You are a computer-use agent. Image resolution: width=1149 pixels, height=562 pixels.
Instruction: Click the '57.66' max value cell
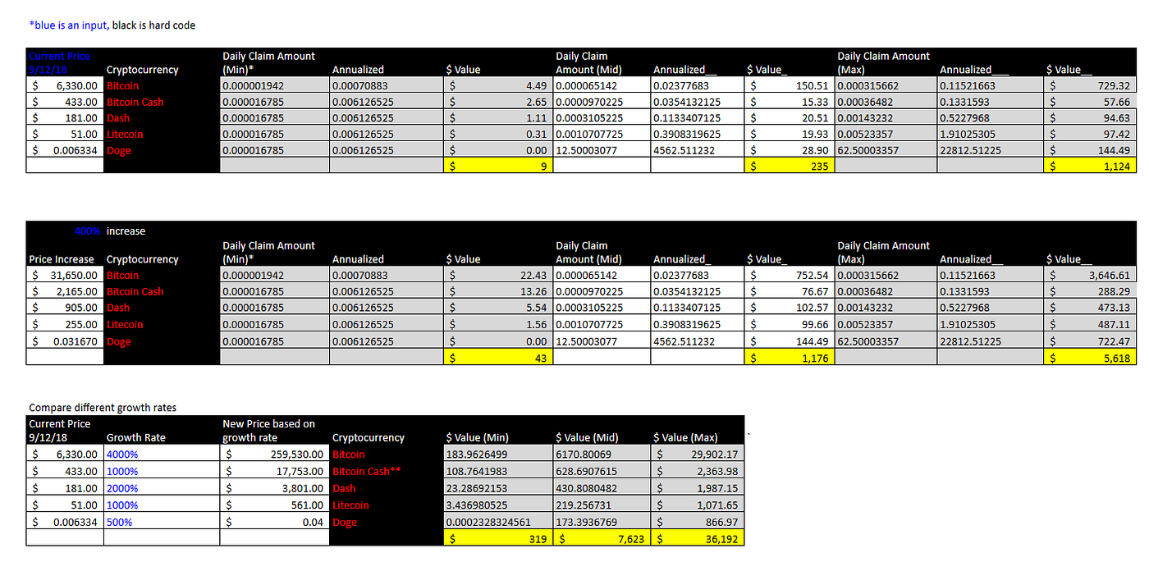(x=1089, y=102)
